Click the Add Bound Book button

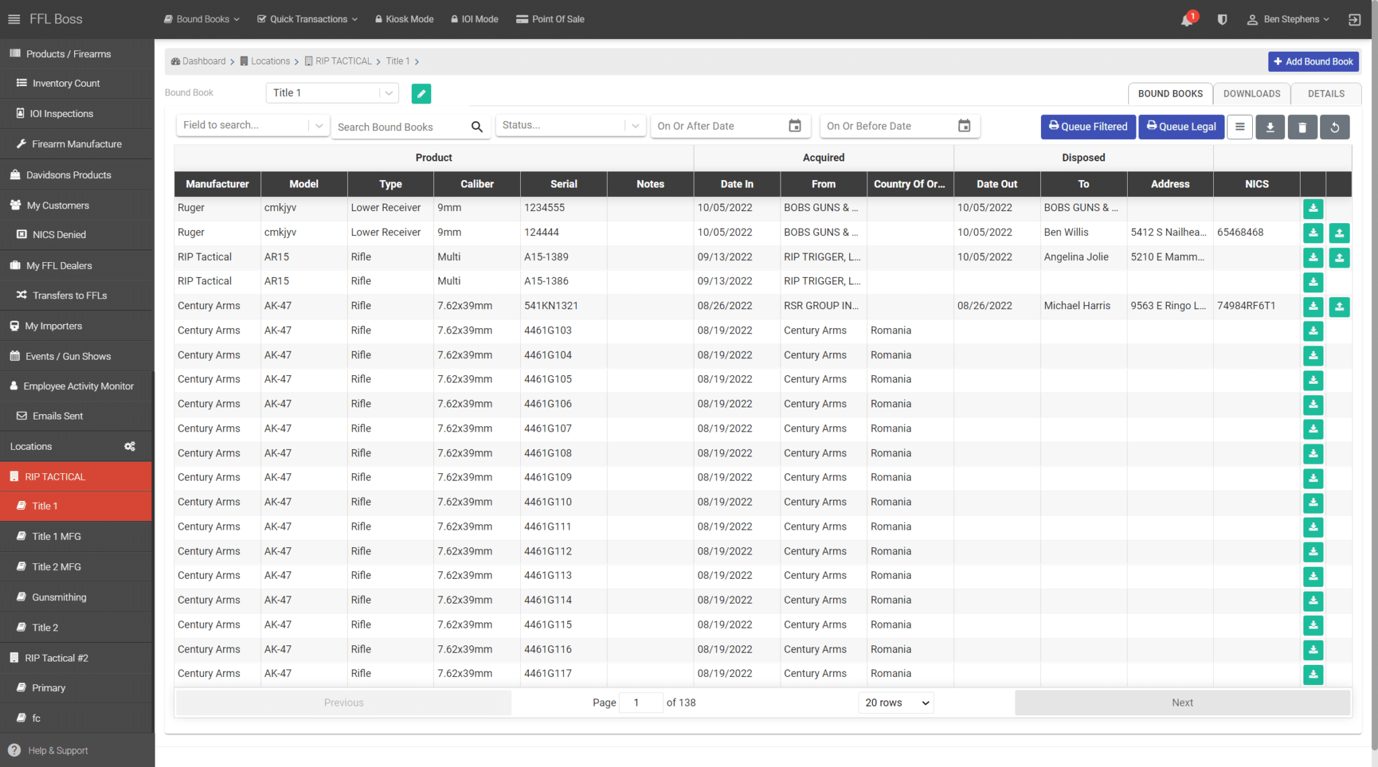click(x=1313, y=61)
